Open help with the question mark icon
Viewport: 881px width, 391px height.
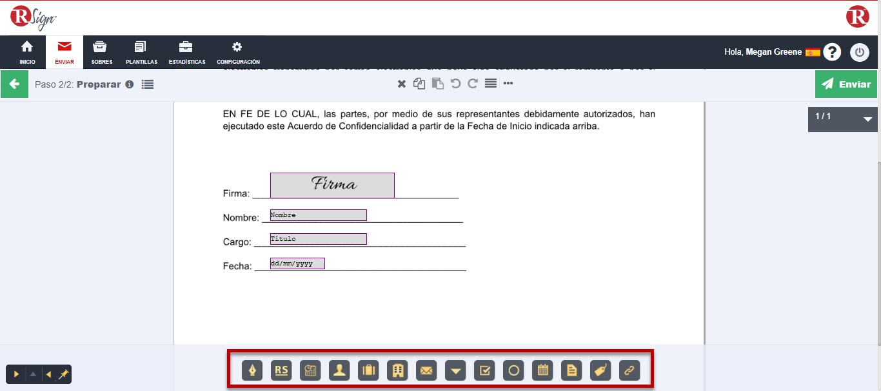click(x=832, y=52)
